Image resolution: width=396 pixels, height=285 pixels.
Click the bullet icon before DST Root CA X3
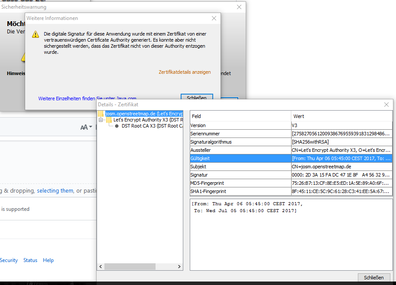tap(117, 126)
